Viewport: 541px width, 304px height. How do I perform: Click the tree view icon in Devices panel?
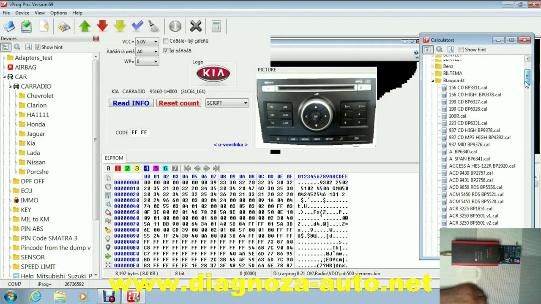point(5,47)
